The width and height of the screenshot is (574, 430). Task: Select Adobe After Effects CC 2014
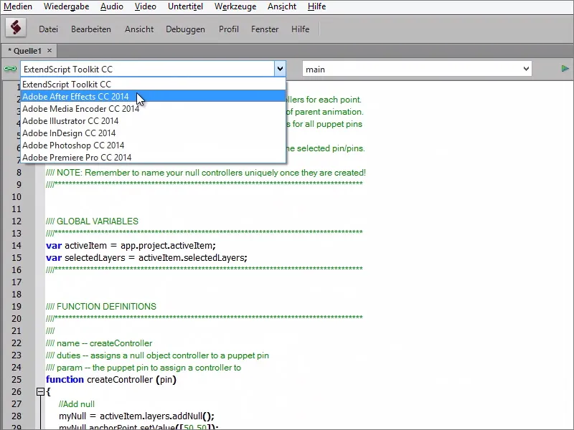point(153,97)
